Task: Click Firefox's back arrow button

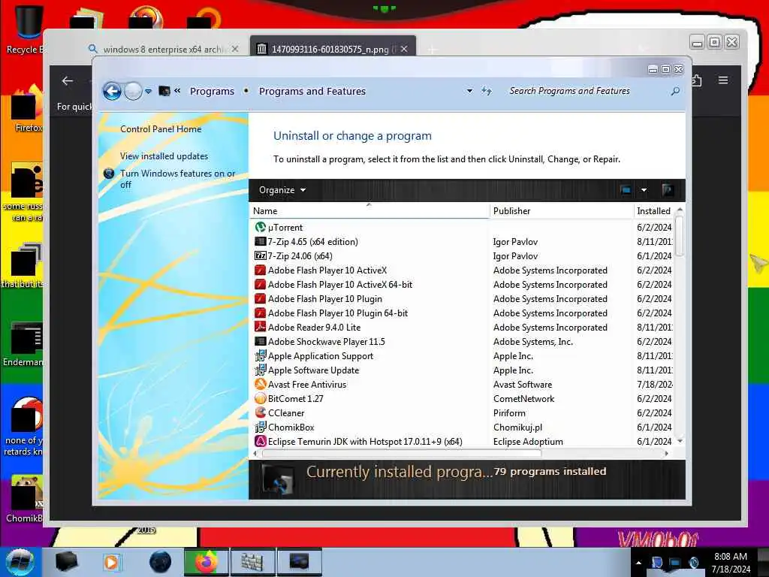Action: [x=68, y=81]
